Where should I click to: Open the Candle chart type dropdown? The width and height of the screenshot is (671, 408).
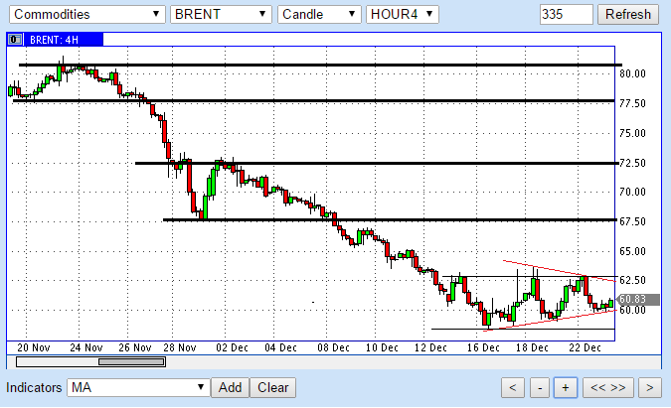click(x=319, y=15)
